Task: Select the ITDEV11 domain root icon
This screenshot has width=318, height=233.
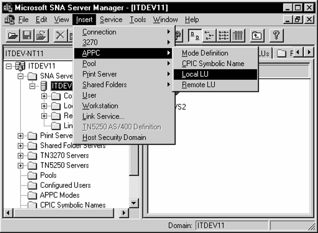Action: click(x=20, y=66)
